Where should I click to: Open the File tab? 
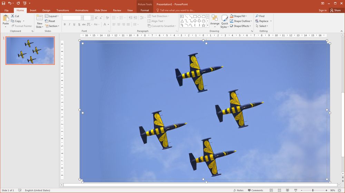click(x=6, y=10)
